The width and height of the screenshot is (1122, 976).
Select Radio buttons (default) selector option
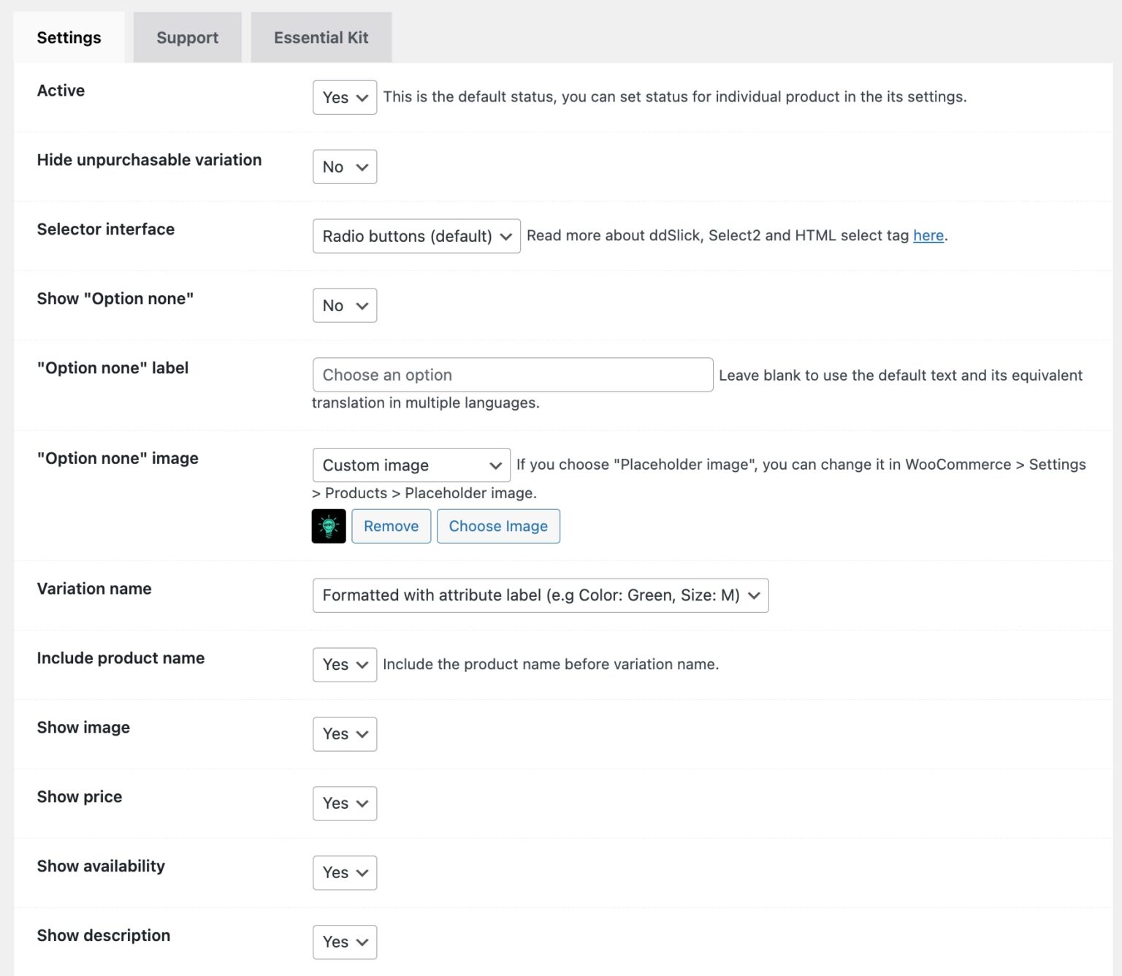(416, 236)
